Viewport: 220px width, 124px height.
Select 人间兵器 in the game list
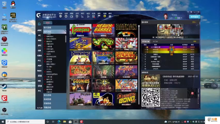pyautogui.click(x=49, y=46)
